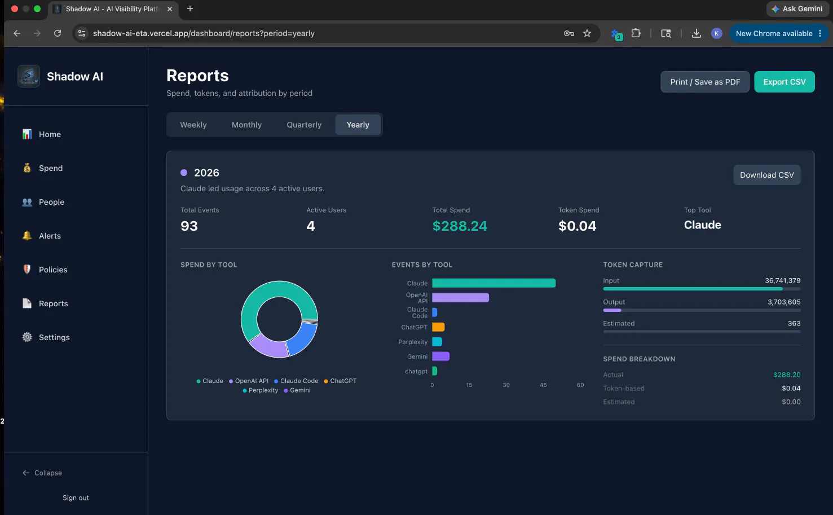Click the Top Tool value Claude
This screenshot has width=833, height=515.
[703, 225]
